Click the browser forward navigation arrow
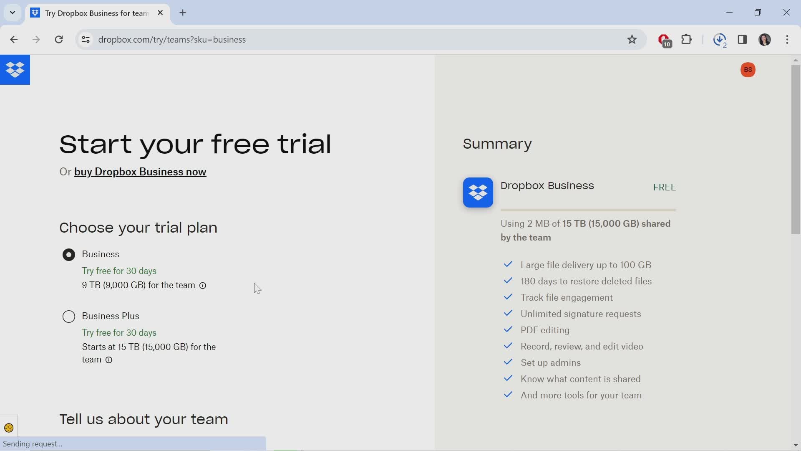Viewport: 801px width, 451px height. pos(35,39)
